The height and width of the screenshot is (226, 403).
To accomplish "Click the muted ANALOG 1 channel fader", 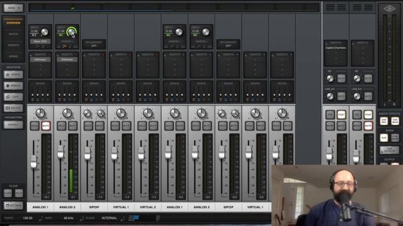I will pos(33,162).
